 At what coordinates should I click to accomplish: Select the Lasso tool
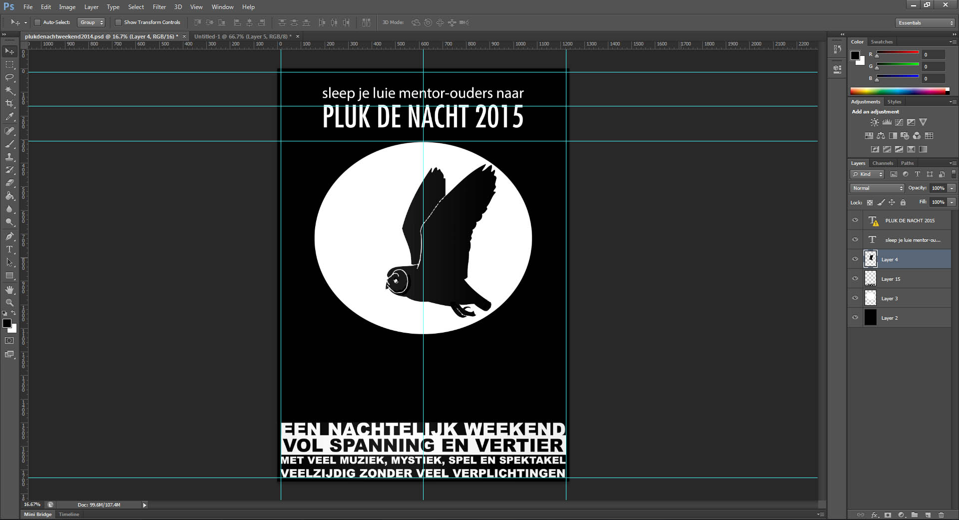(x=9, y=77)
